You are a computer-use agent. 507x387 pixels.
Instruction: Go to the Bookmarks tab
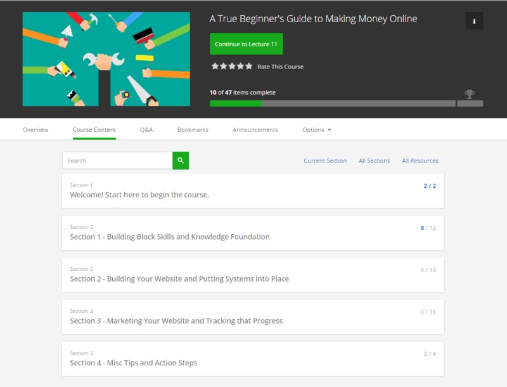193,130
